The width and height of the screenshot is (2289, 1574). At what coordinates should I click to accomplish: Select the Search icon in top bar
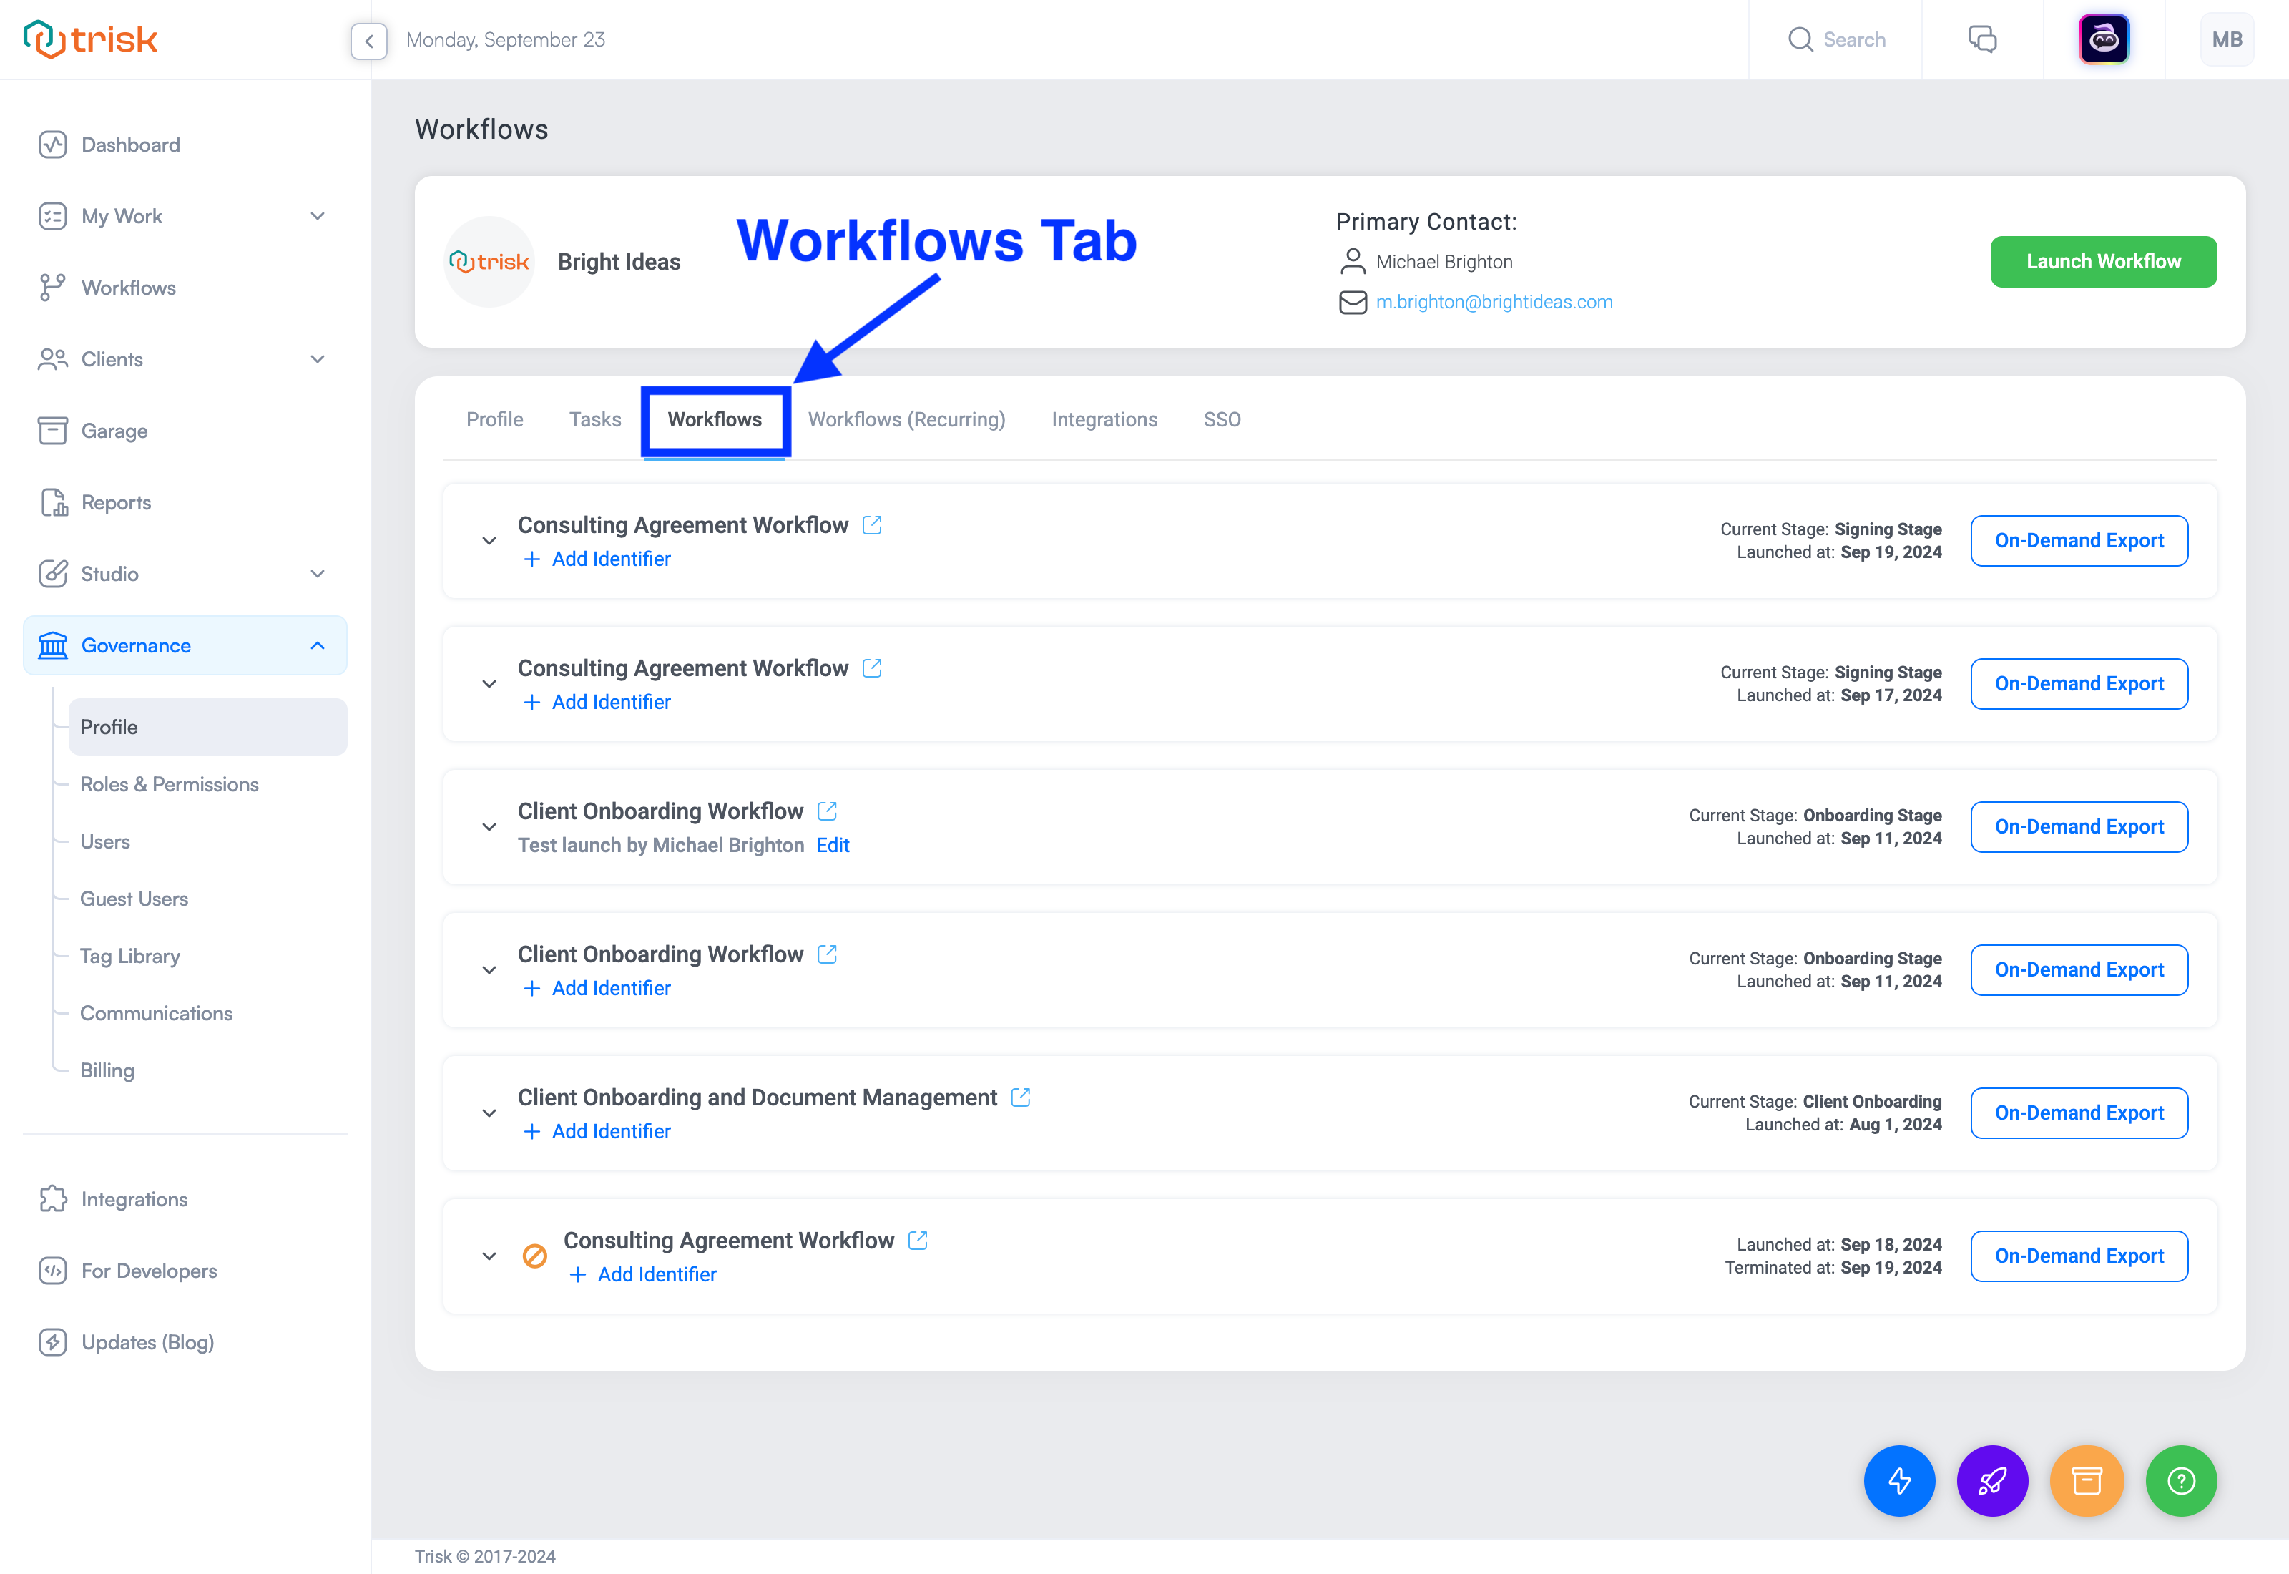1800,38
